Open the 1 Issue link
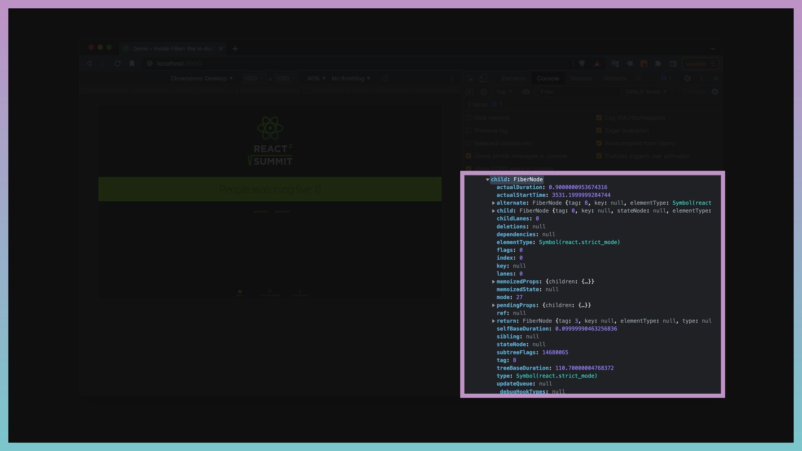This screenshot has height=451, width=802. pos(485,104)
